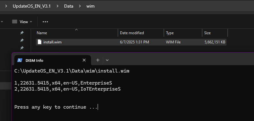Click the third pin icon in the sidebar

(x=22, y=48)
